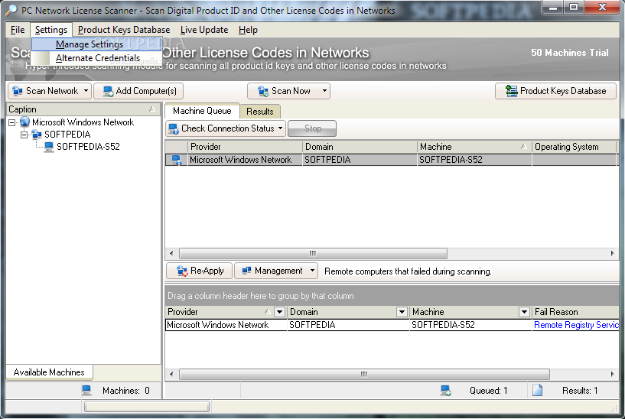Close the open Settings menu
625x419 pixels.
51,30
